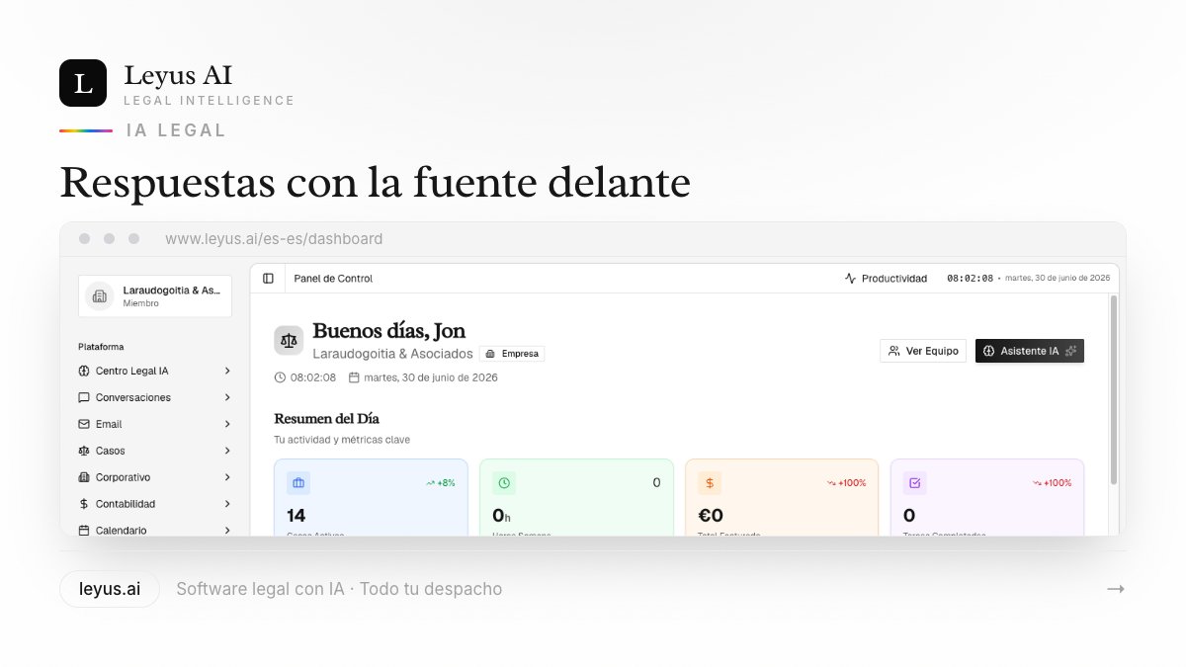Click the Productividad label in header

[894, 279]
